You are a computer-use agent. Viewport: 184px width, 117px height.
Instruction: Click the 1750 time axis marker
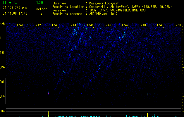click(x=178, y=25)
